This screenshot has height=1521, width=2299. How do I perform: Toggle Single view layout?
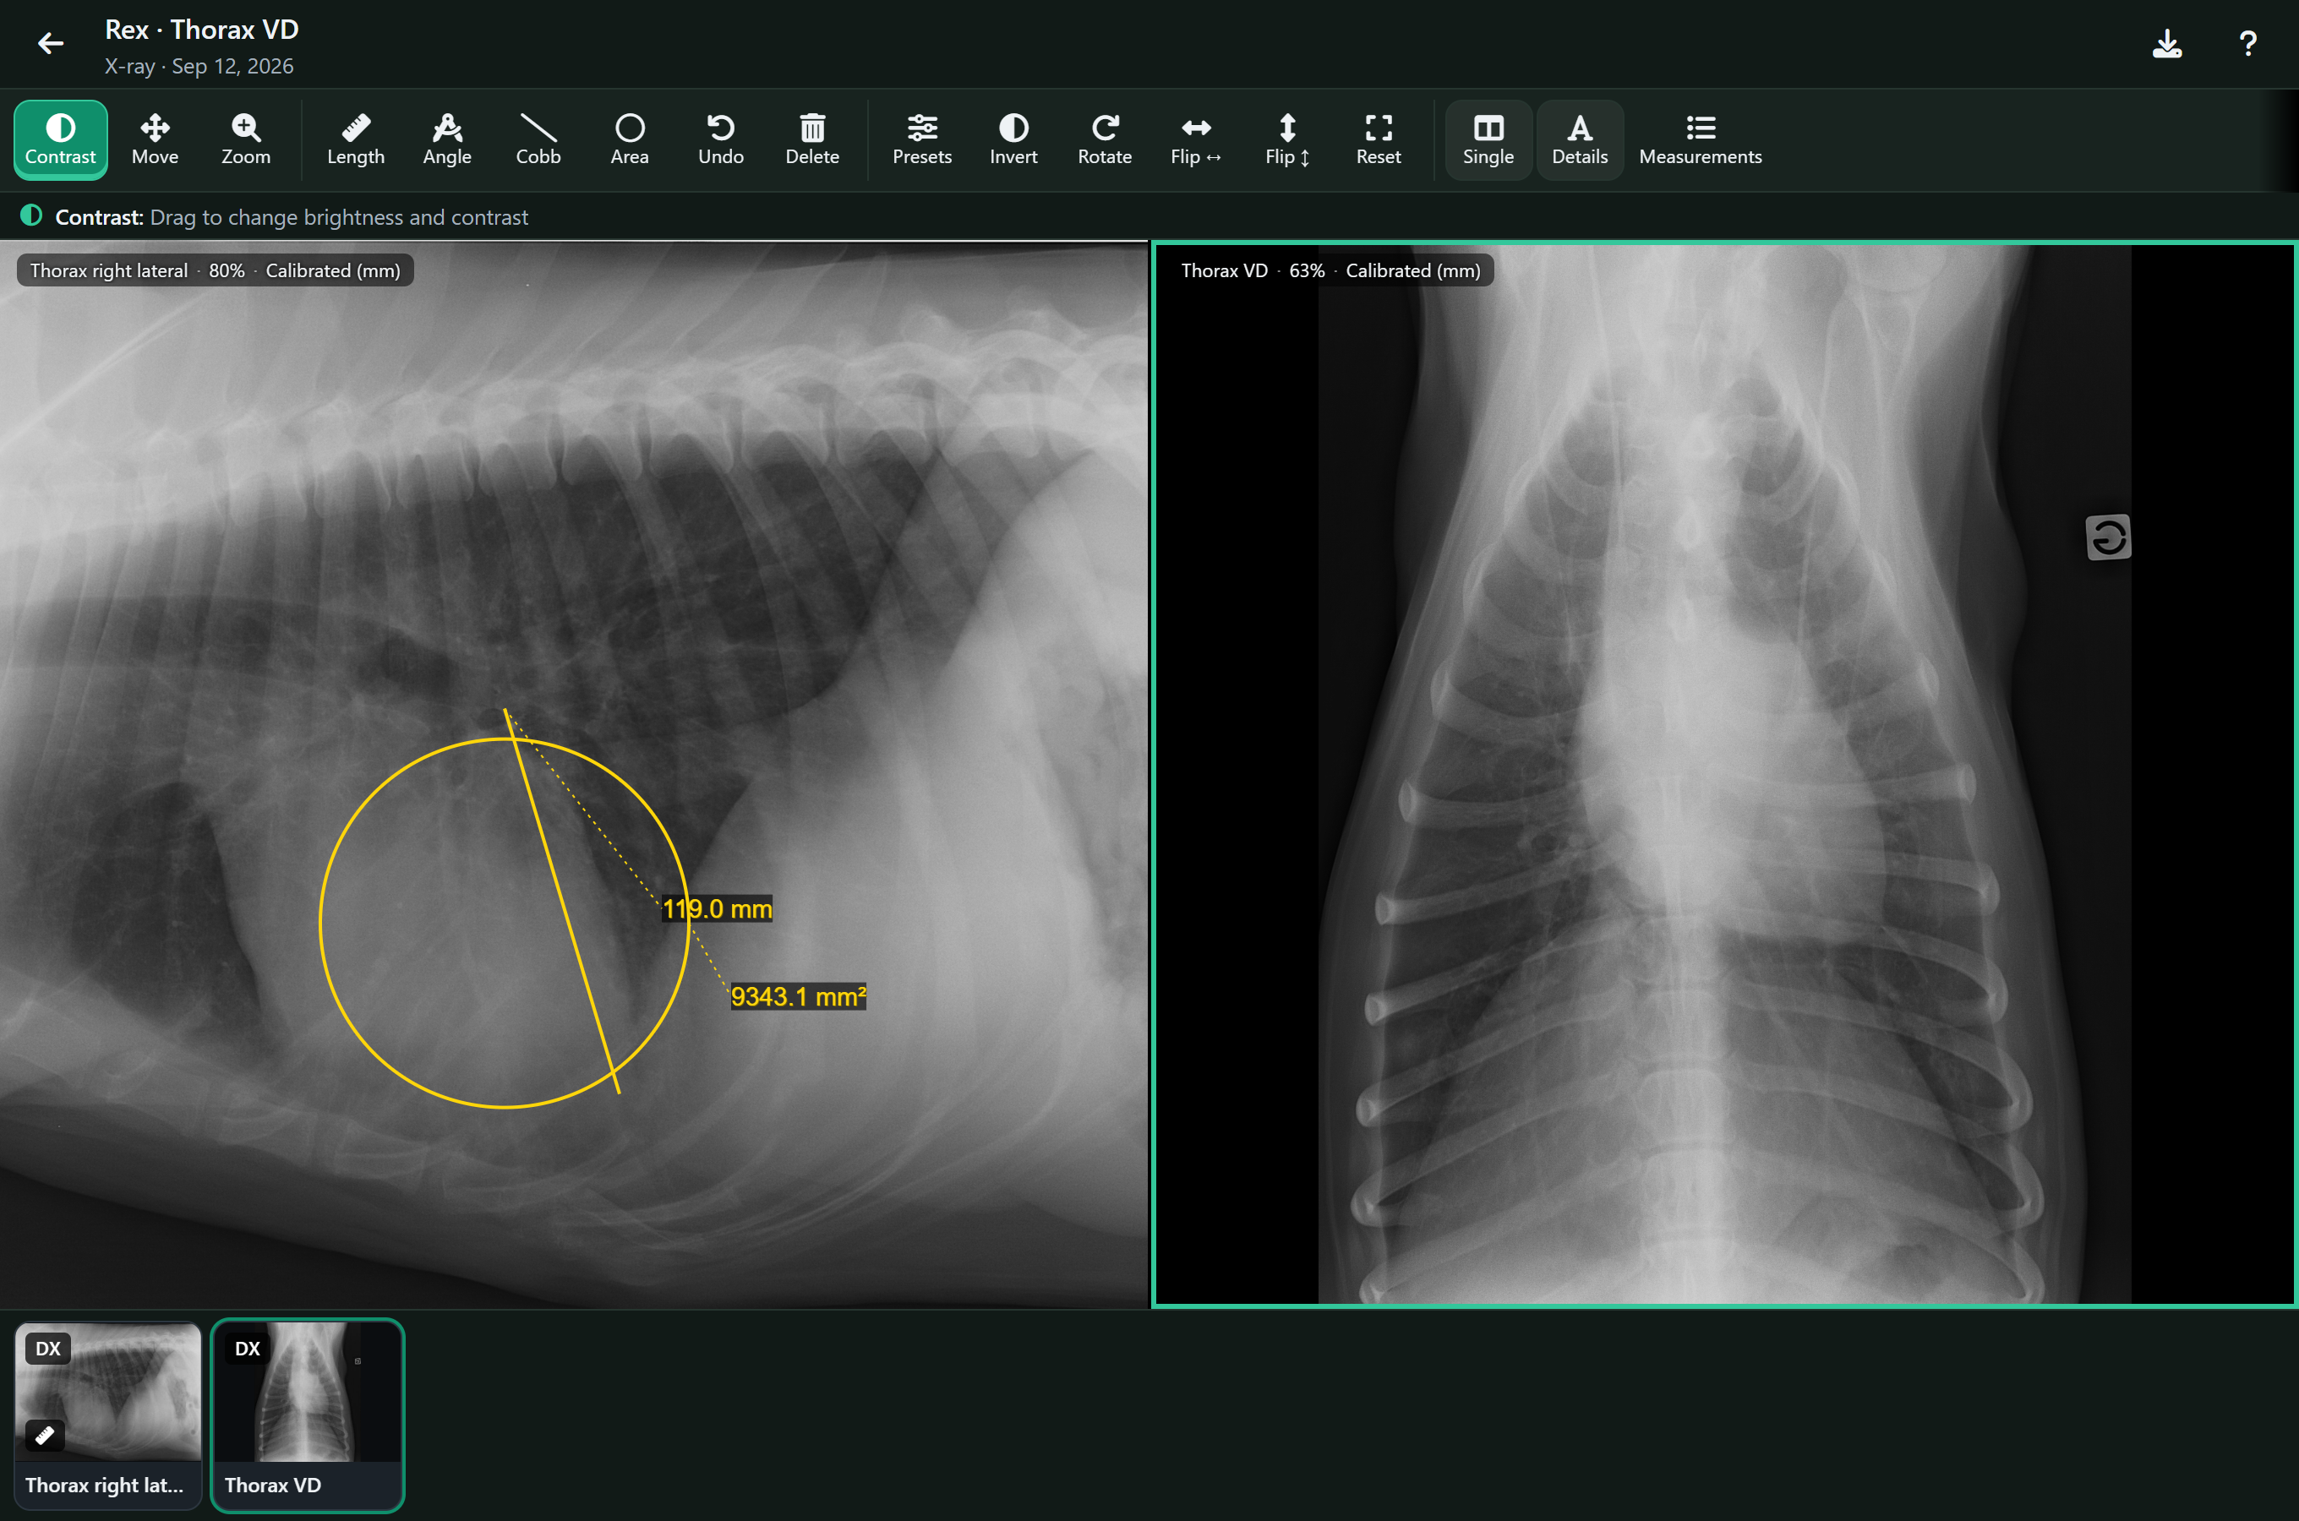pyautogui.click(x=1488, y=140)
